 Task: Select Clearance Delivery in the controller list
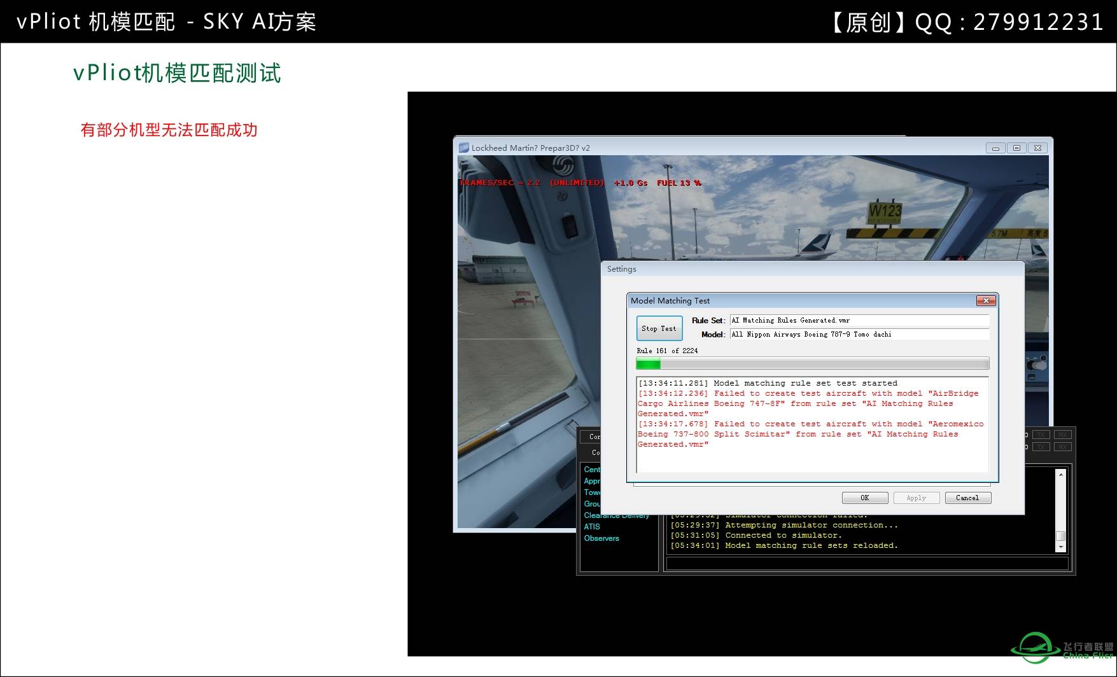tap(616, 516)
